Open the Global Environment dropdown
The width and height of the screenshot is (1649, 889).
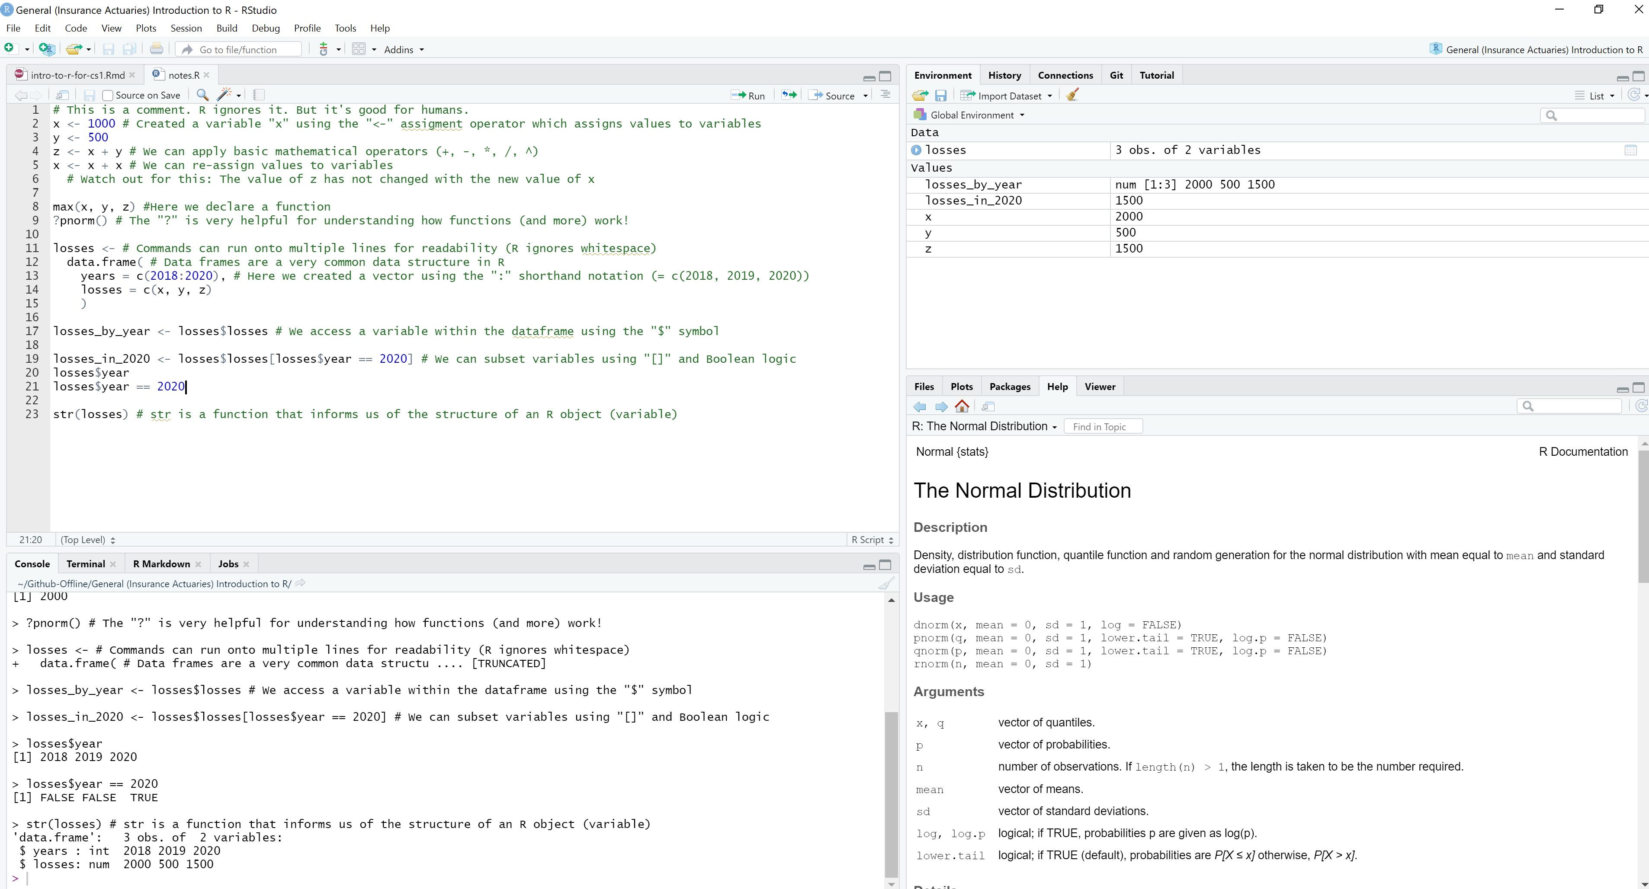coord(970,115)
